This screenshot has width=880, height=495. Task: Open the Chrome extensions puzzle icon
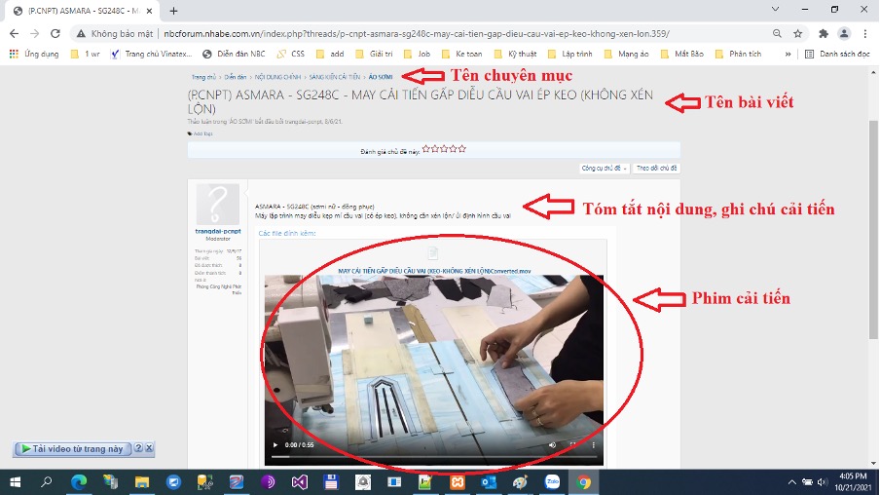[x=824, y=34]
